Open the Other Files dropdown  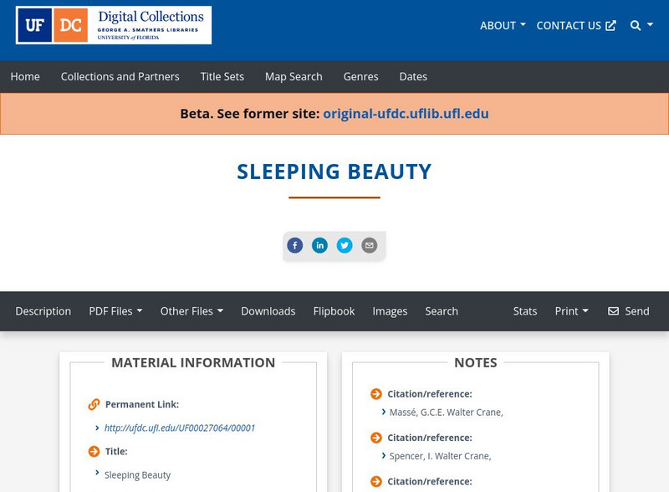pos(192,310)
